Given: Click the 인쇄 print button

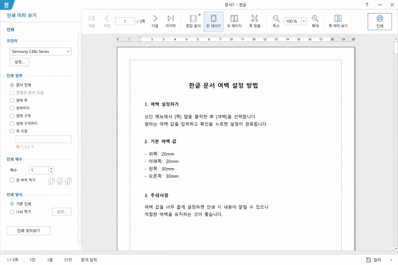Looking at the screenshot, I should pyautogui.click(x=380, y=22).
